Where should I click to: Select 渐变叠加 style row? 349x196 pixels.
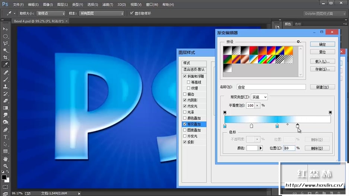[194, 124]
